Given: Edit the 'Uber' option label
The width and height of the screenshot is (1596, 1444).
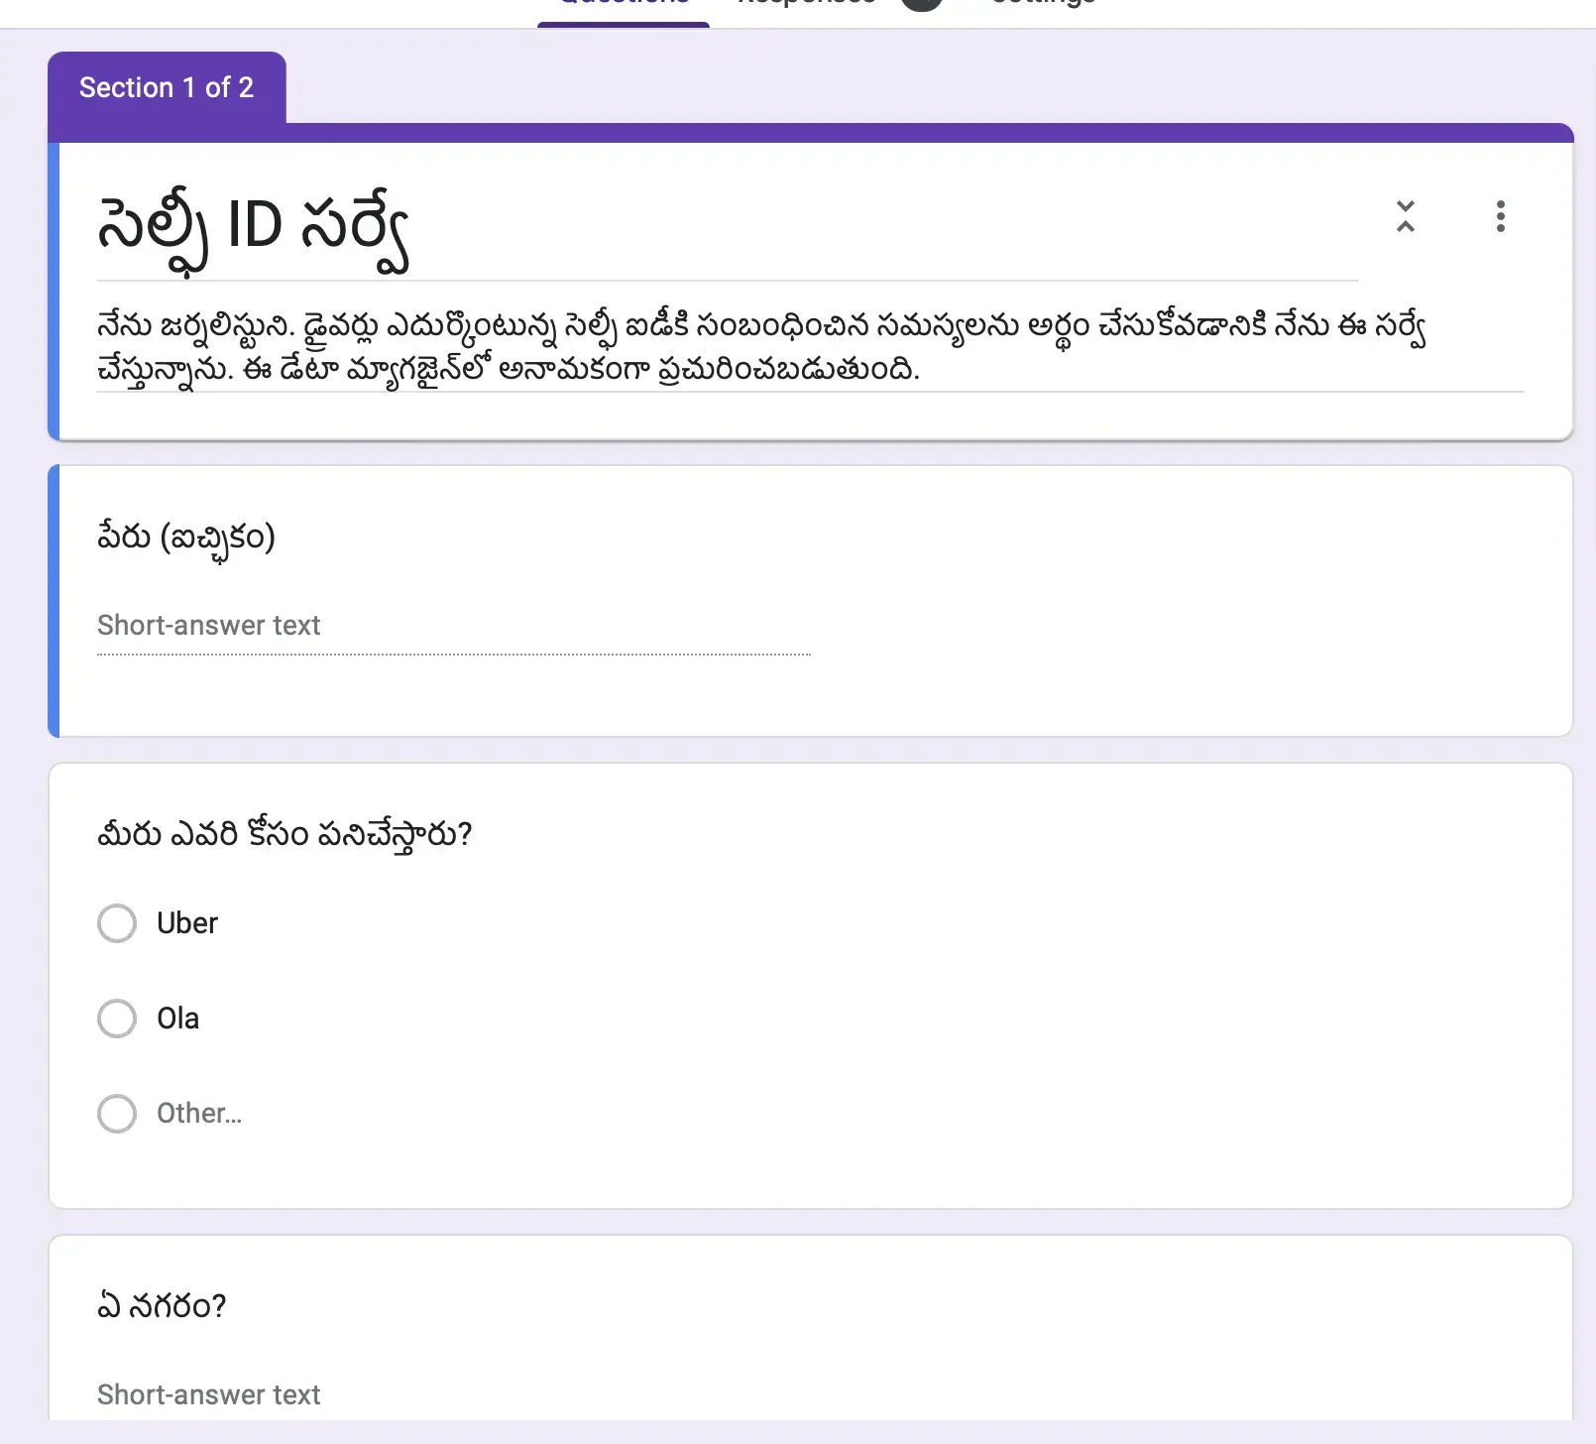Looking at the screenshot, I should pyautogui.click(x=187, y=923).
